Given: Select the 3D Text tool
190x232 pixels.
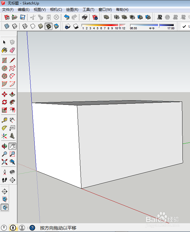Looking at the screenshot, I should click(12, 136).
